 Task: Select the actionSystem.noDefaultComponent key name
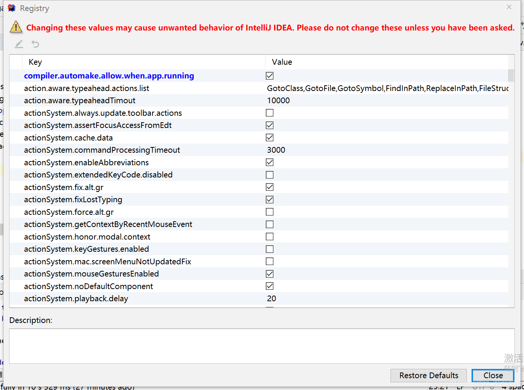(88, 286)
